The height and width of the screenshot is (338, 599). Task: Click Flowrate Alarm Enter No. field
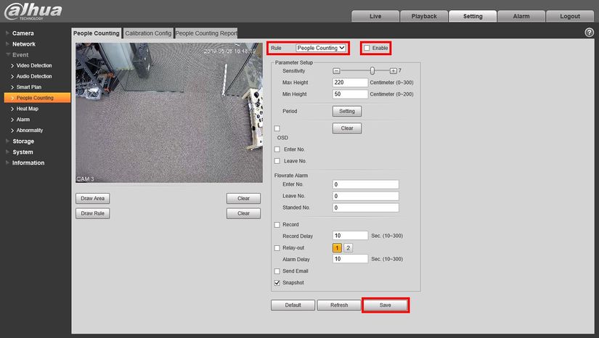click(366, 185)
